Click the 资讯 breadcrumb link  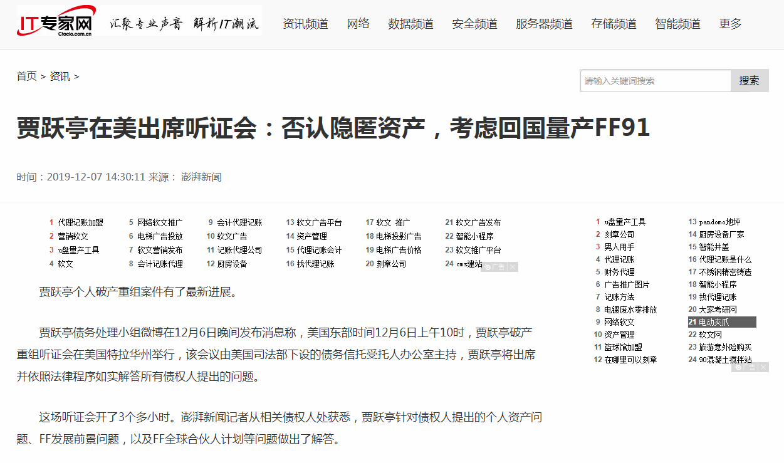(60, 76)
